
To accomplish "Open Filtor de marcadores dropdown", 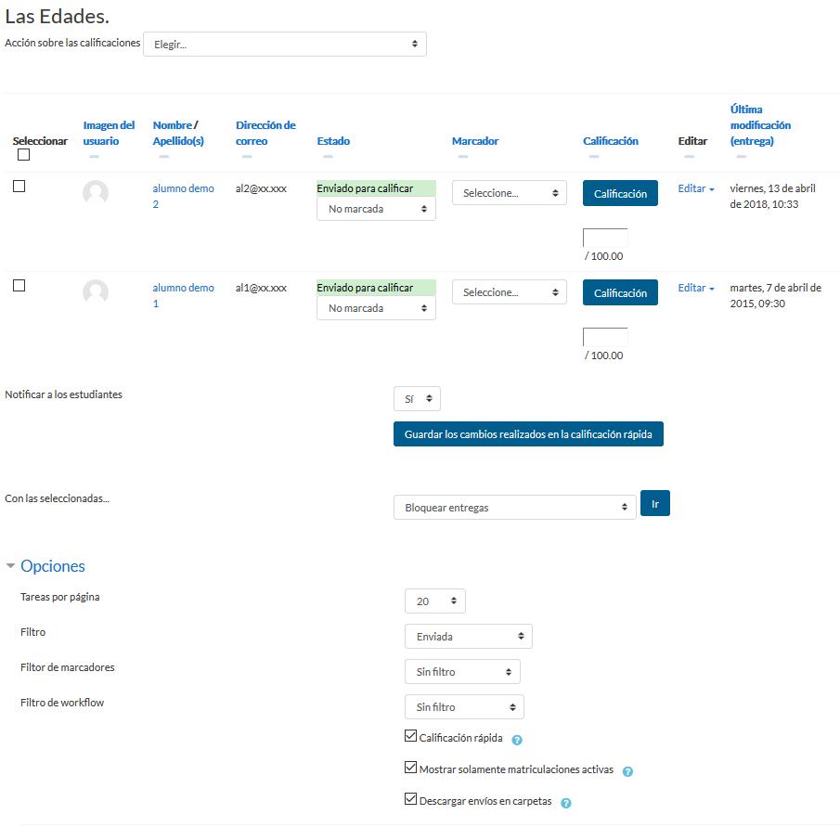I will tap(462, 672).
